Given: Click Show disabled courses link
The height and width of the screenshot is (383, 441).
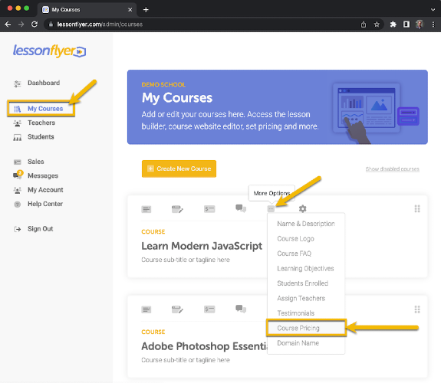Looking at the screenshot, I should coord(393,169).
